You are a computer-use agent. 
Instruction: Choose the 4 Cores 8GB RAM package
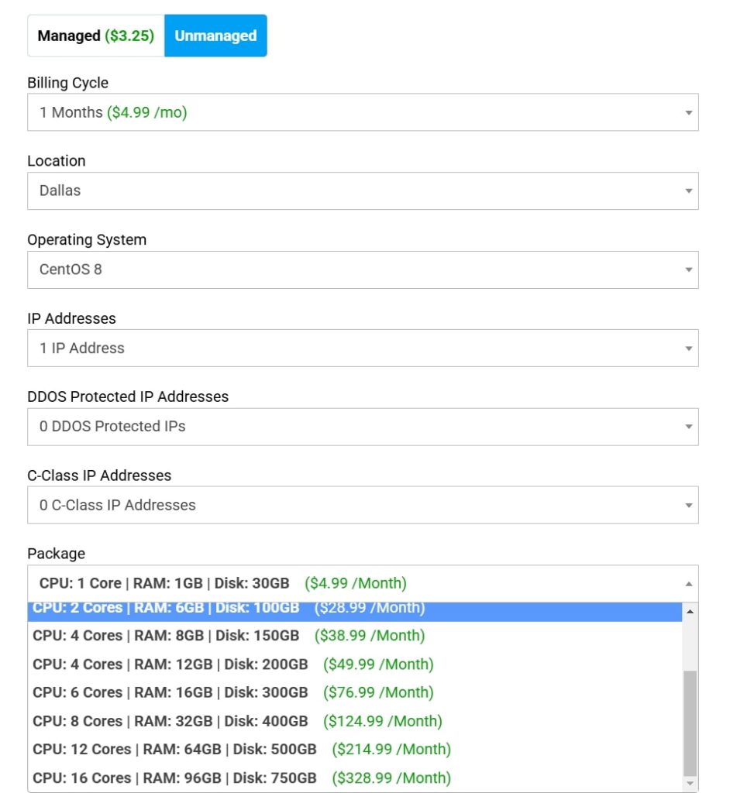(x=229, y=636)
